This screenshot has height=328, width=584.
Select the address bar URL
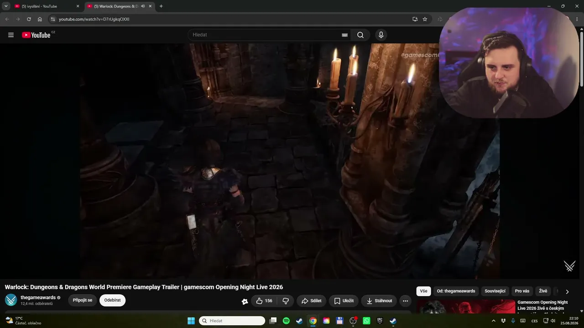click(94, 19)
